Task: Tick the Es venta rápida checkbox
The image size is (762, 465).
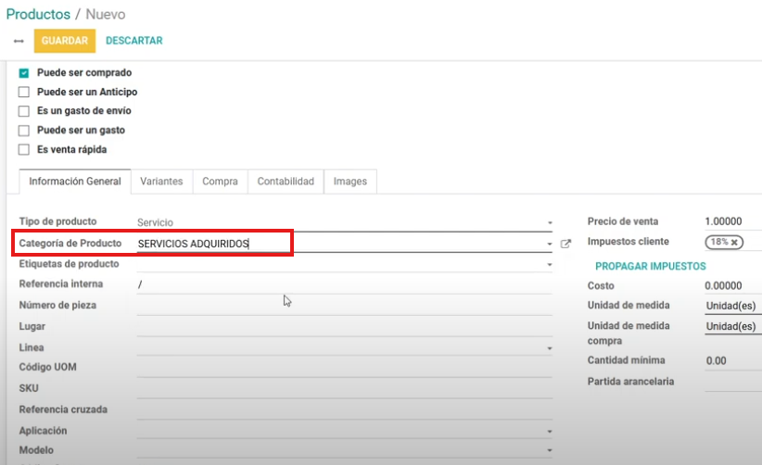Action: tap(24, 150)
